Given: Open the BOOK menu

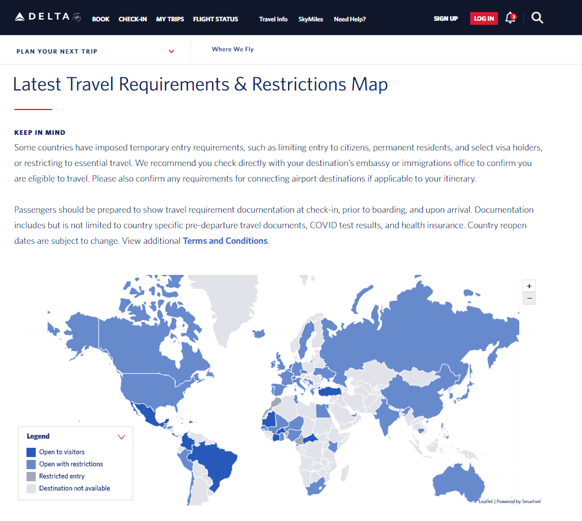Looking at the screenshot, I should (100, 19).
